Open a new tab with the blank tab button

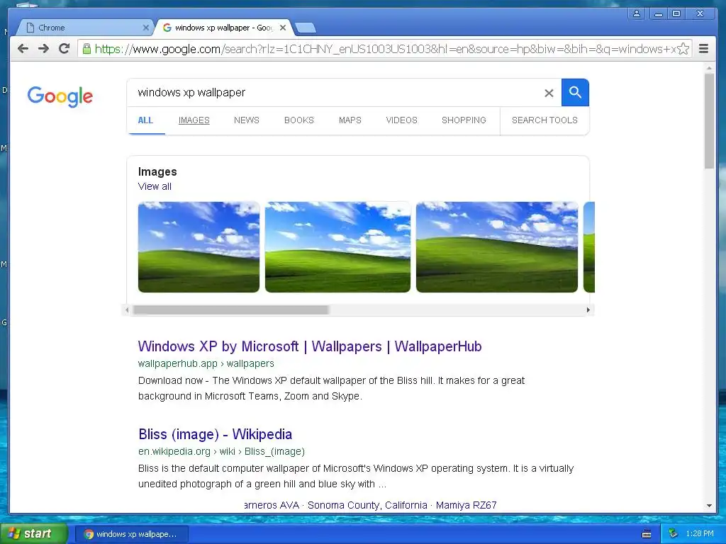[x=306, y=28]
